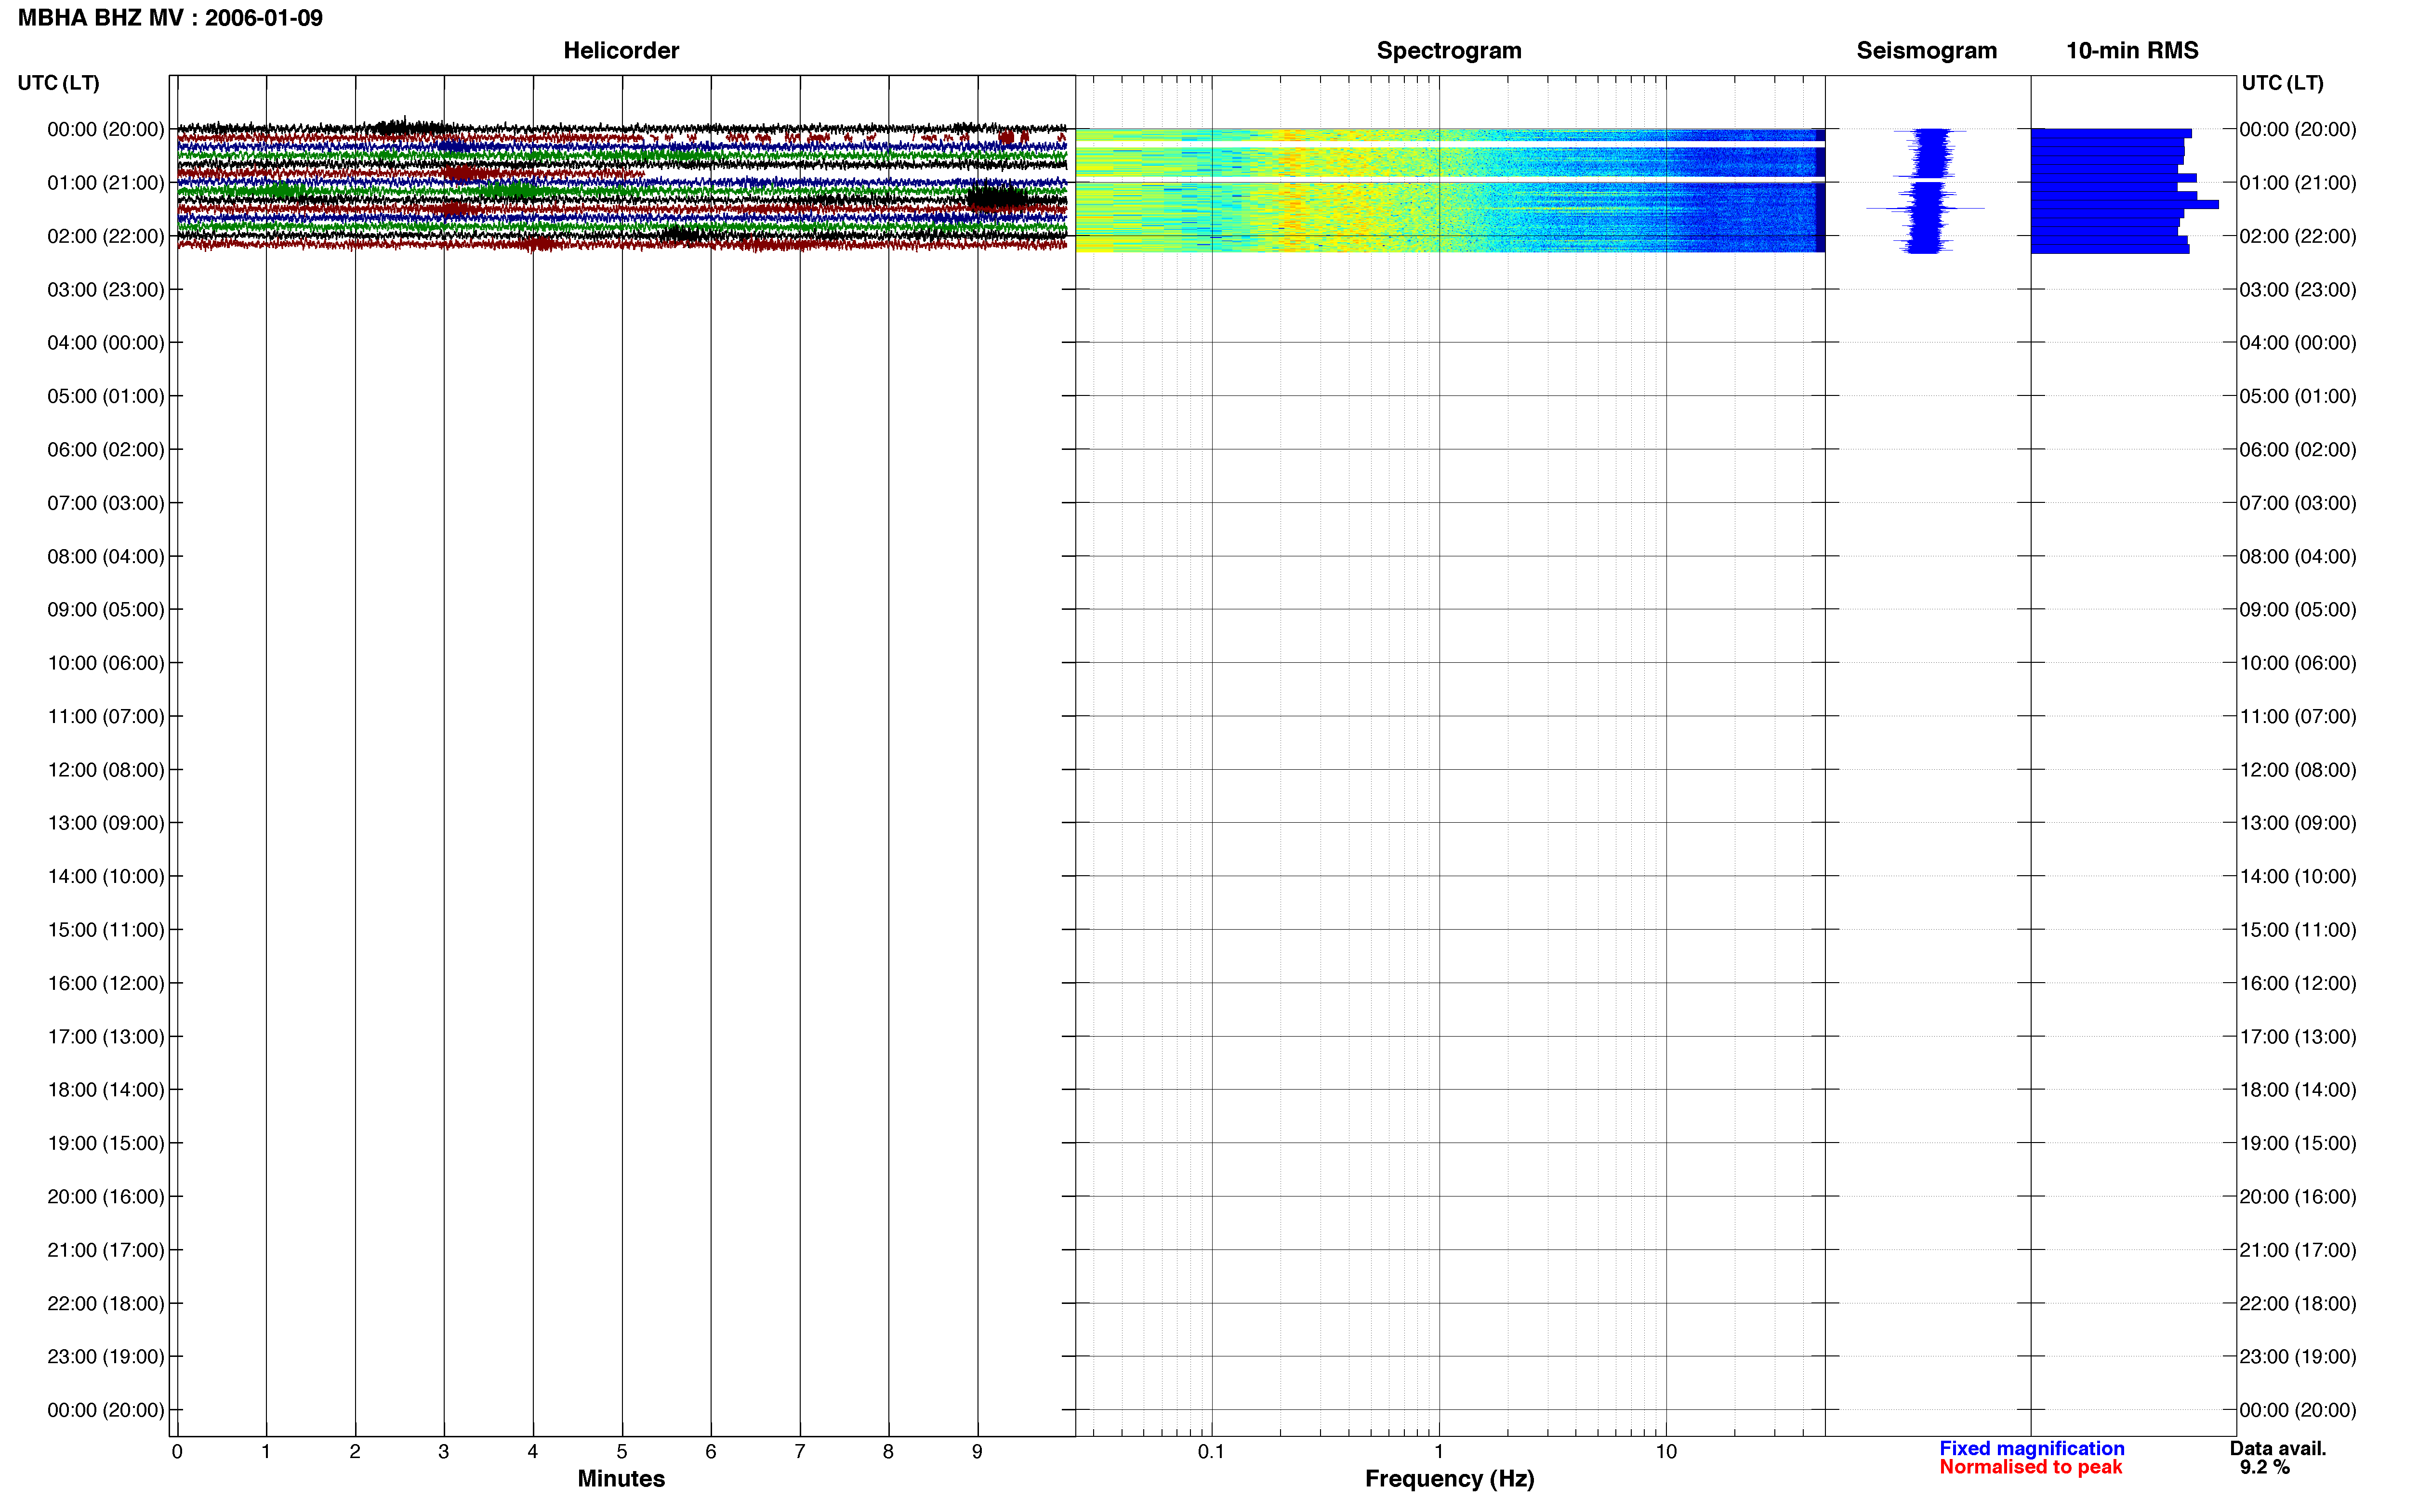Click the '5' tick on the Minutes axis

(622, 1452)
